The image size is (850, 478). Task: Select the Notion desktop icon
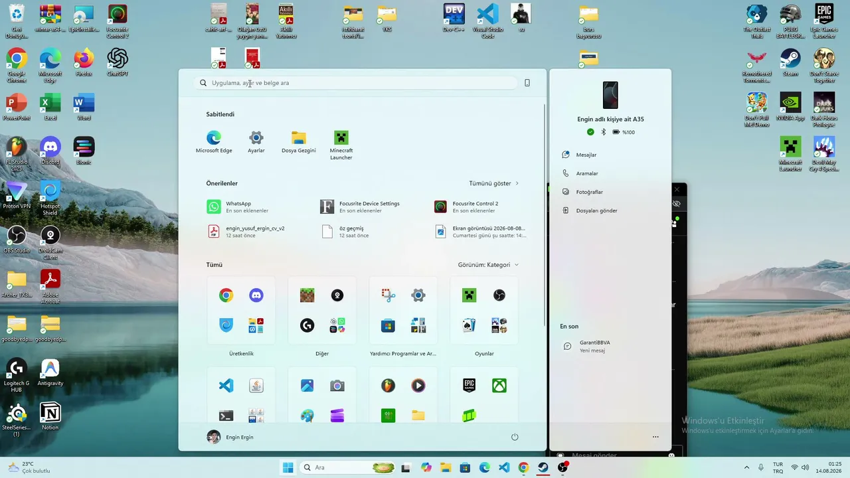point(50,416)
